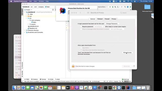The image size is (162, 91).
Task: Open Finder from the Dock
Action: (14, 88)
